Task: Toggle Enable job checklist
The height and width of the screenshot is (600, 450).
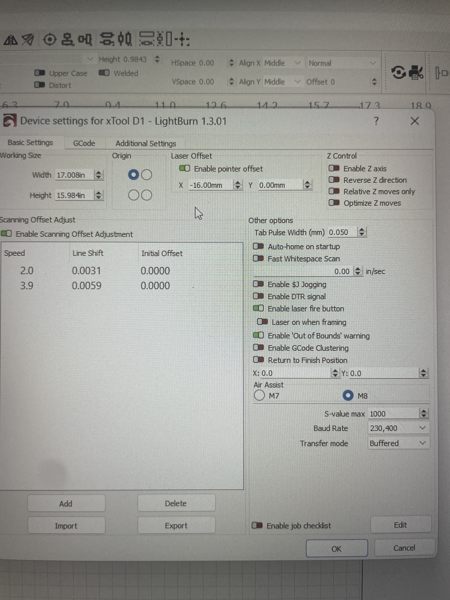Action: click(257, 526)
